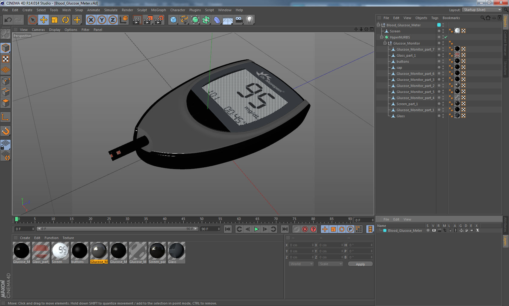
Task: Toggle Z axis lock
Action: tap(113, 20)
